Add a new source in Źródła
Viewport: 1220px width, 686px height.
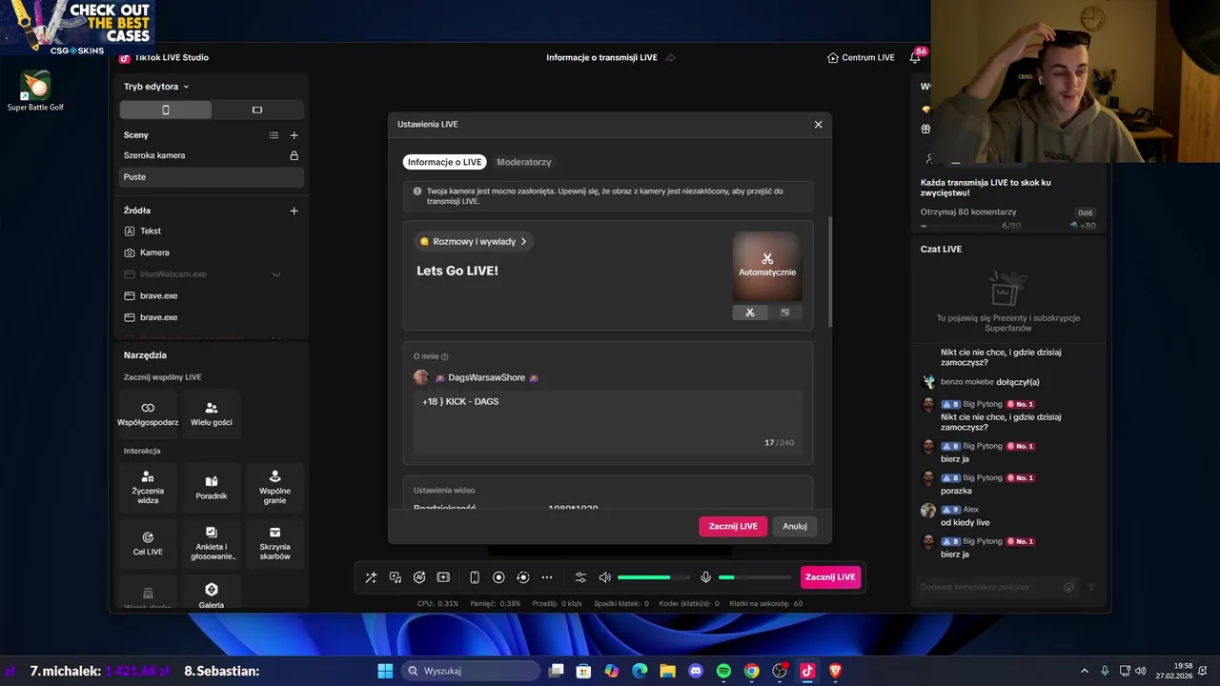pos(294,211)
